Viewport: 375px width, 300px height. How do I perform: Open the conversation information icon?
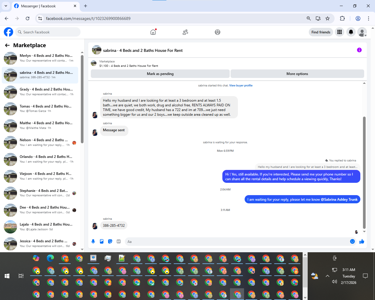click(x=359, y=50)
